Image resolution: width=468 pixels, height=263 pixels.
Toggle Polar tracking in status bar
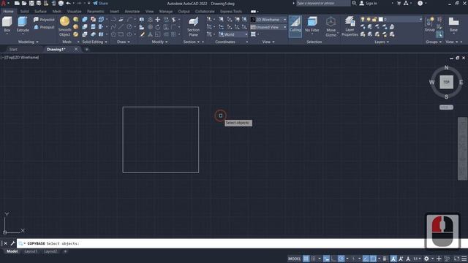point(341,259)
